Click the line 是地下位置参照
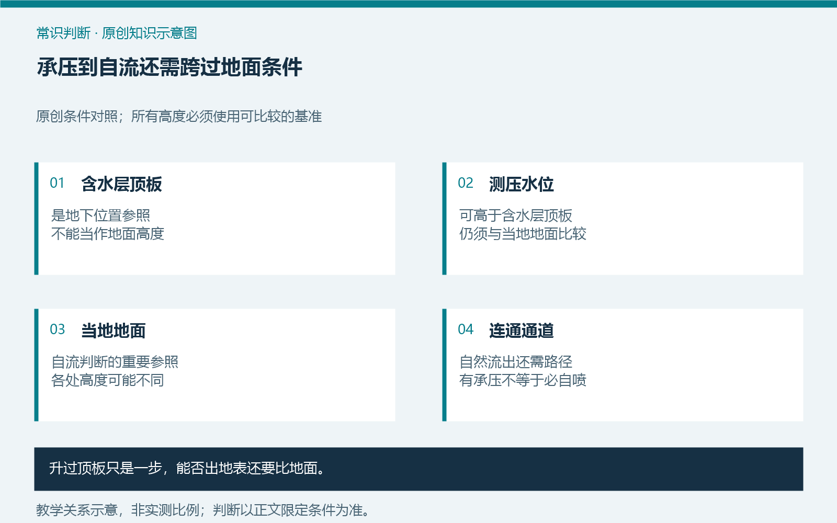Screen dimensions: 837x523 pyautogui.click(x=101, y=215)
